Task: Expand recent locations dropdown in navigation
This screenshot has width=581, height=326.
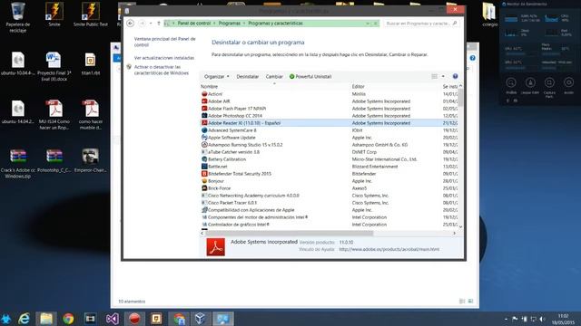Action: tap(151, 24)
